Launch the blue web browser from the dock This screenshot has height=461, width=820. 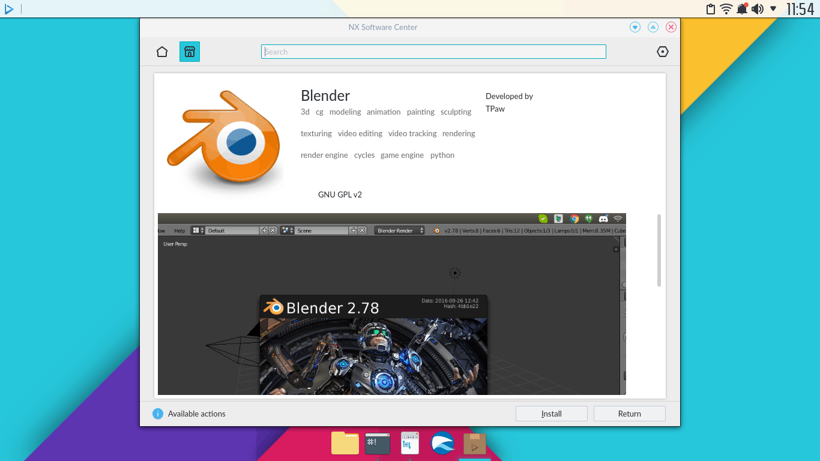tap(442, 444)
